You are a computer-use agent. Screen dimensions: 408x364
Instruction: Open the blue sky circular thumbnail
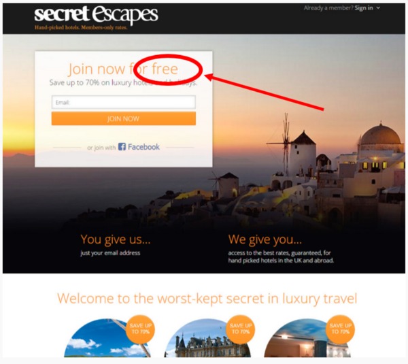(105, 340)
